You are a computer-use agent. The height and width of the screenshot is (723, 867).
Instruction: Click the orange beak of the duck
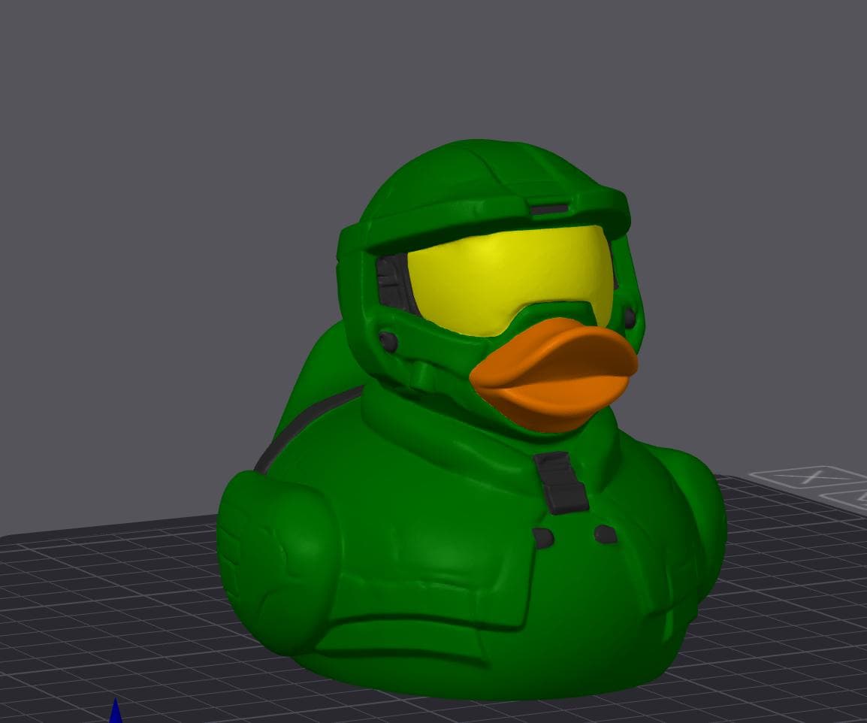coord(554,374)
